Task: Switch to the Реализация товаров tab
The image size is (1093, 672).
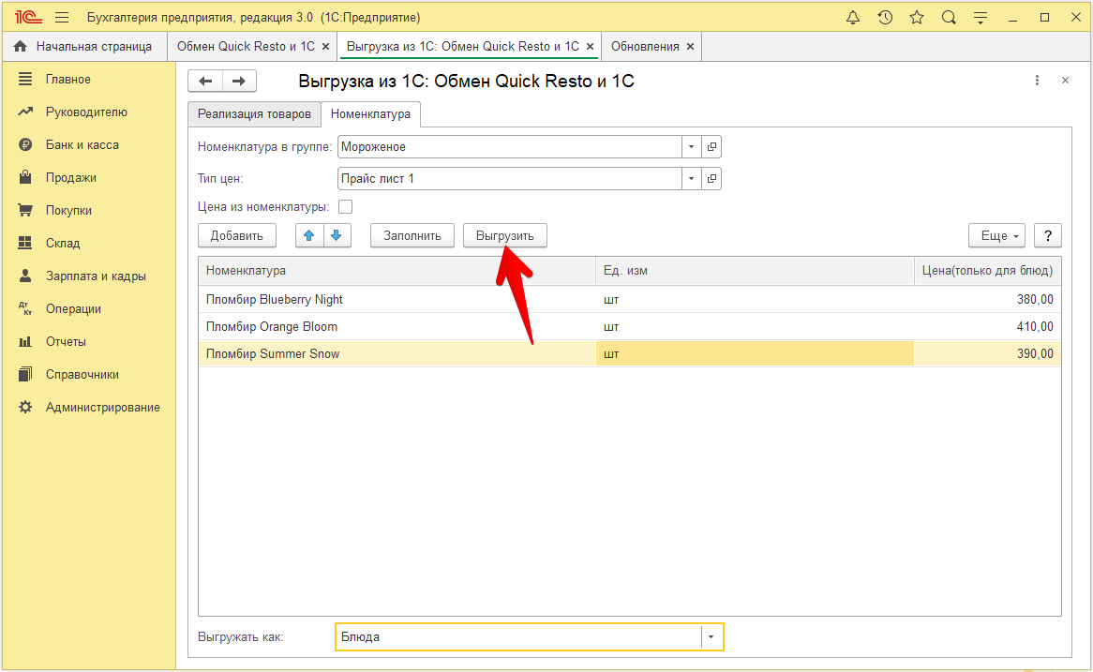Action: pos(254,114)
